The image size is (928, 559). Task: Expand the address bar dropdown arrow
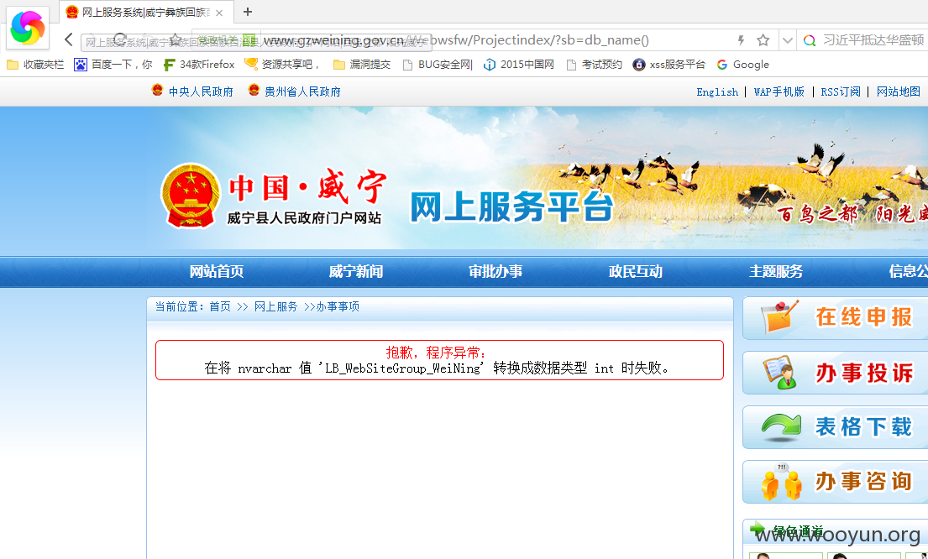pos(787,40)
